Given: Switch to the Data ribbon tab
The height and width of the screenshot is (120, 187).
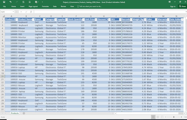Looking at the screenshot, I should (55, 6).
